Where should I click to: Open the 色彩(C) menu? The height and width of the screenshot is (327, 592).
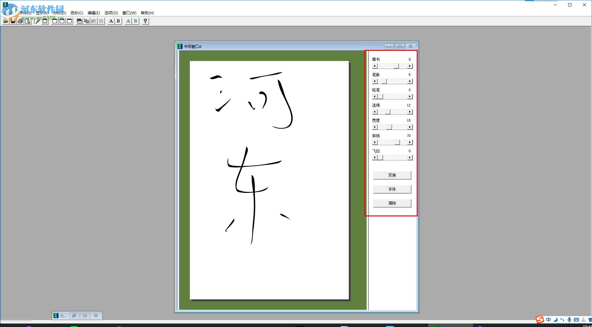tap(76, 13)
